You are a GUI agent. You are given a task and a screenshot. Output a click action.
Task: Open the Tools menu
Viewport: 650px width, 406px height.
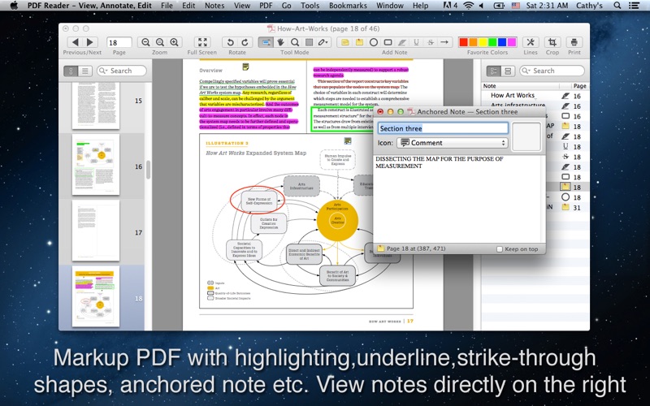(310, 6)
